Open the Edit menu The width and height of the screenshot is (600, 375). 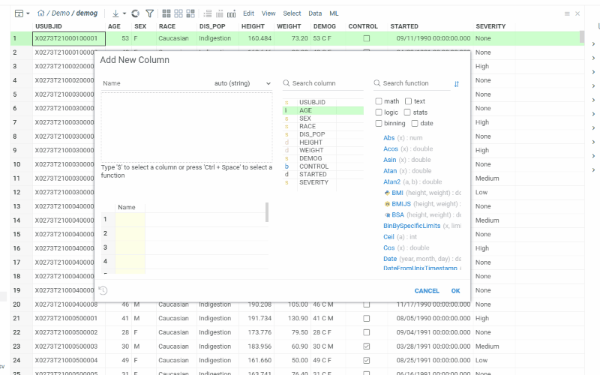point(248,13)
